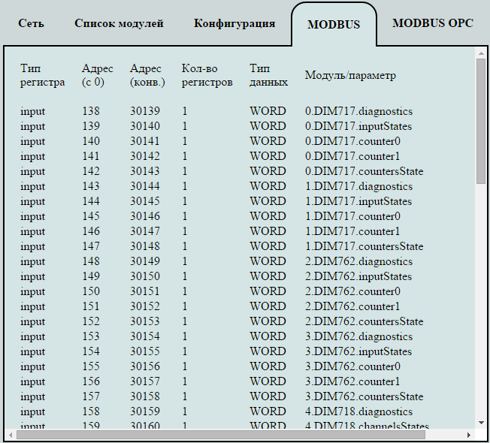Select the 1.DIM717.inputStates entry
The width and height of the screenshot is (490, 443).
click(358, 201)
